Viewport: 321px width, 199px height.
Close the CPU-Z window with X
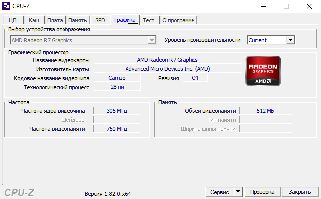click(x=309, y=6)
